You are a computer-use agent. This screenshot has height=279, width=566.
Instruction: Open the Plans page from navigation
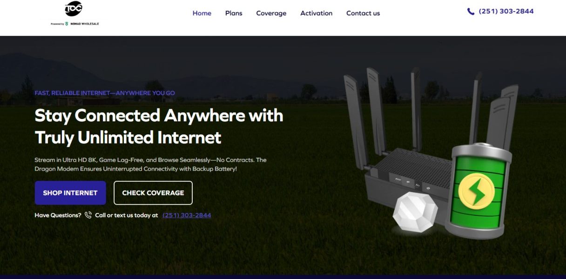tap(234, 13)
